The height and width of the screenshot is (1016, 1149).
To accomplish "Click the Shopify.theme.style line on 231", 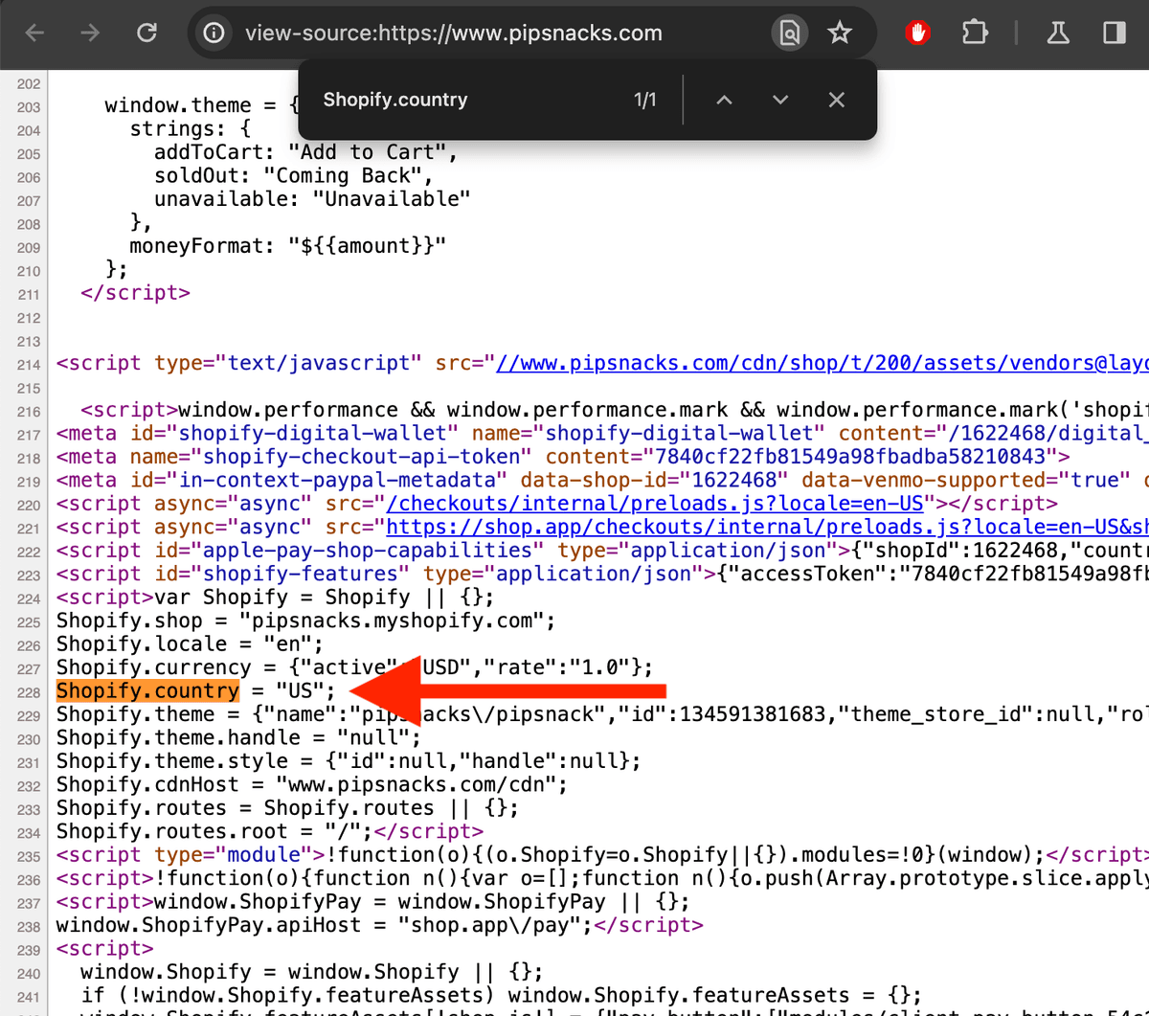I will pos(349,761).
